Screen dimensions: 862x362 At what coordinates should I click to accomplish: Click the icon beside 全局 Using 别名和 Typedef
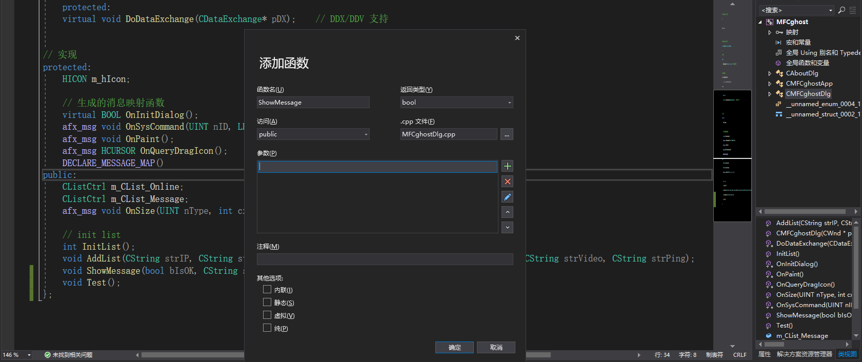pyautogui.click(x=778, y=53)
